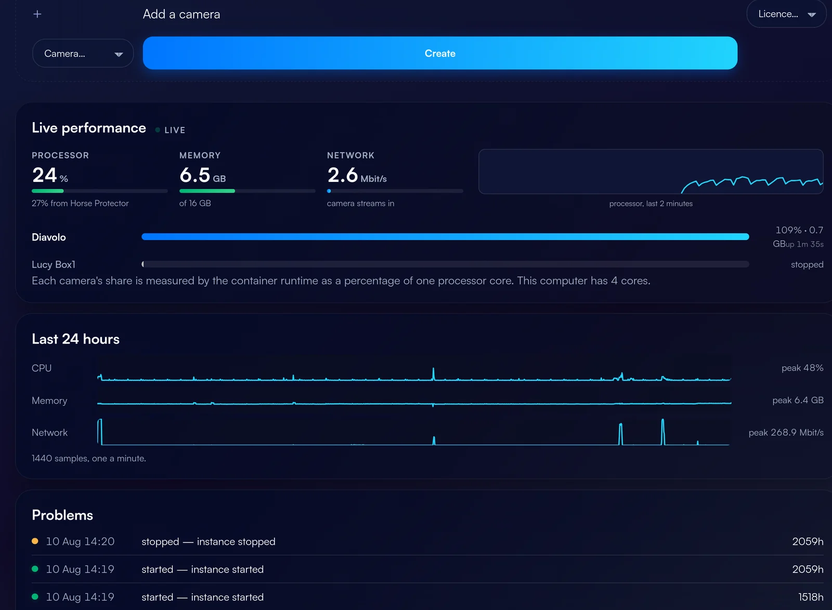
Task: Click the 2.6 Mbit/s network value
Action: (x=357, y=175)
